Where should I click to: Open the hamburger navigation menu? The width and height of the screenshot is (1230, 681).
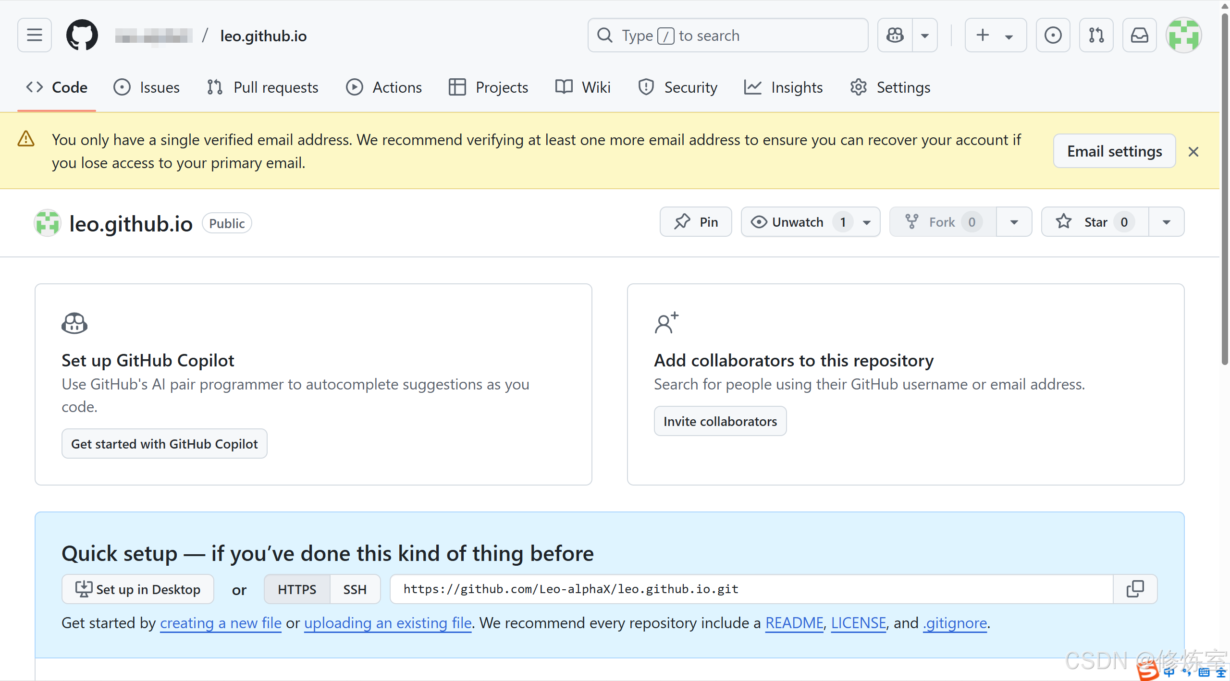(x=34, y=35)
